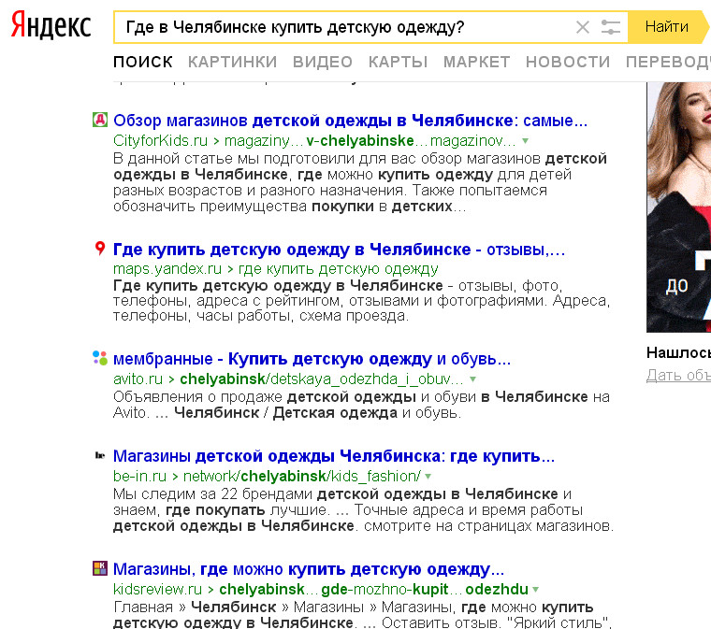
Task: Open the maps.yandex.ru site link
Action: click(167, 269)
